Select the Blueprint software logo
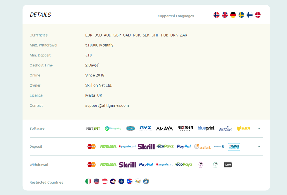 [x=206, y=128]
